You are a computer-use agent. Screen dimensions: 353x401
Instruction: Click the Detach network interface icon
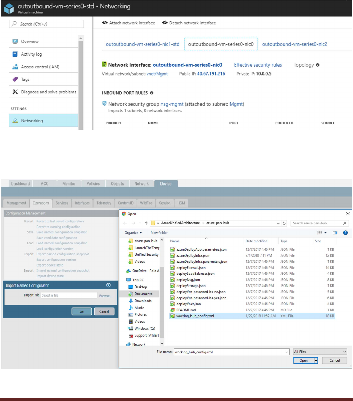tap(165, 23)
